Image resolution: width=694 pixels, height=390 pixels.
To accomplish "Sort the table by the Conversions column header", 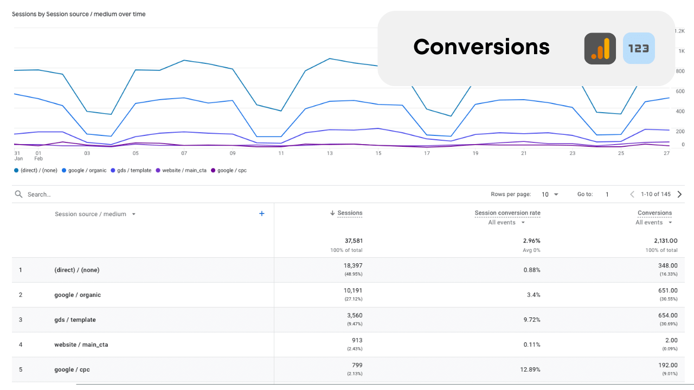I will (654, 213).
